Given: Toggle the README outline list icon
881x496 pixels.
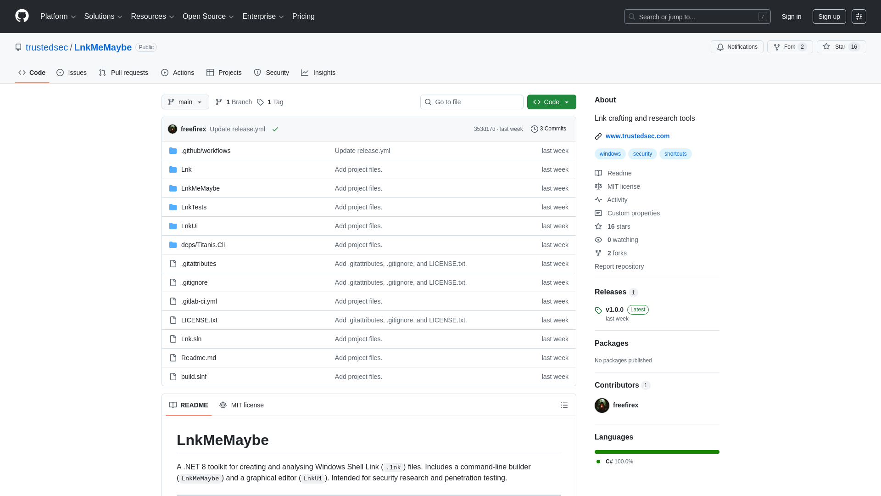Looking at the screenshot, I should click(564, 405).
